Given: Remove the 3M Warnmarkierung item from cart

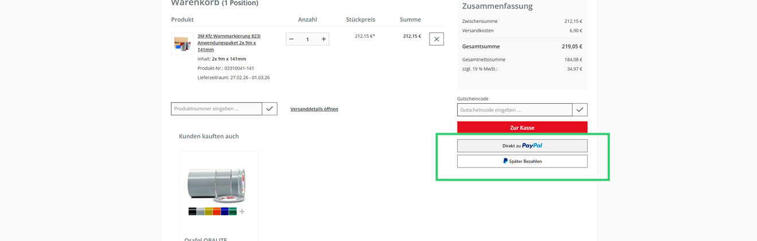Looking at the screenshot, I should 436,39.
